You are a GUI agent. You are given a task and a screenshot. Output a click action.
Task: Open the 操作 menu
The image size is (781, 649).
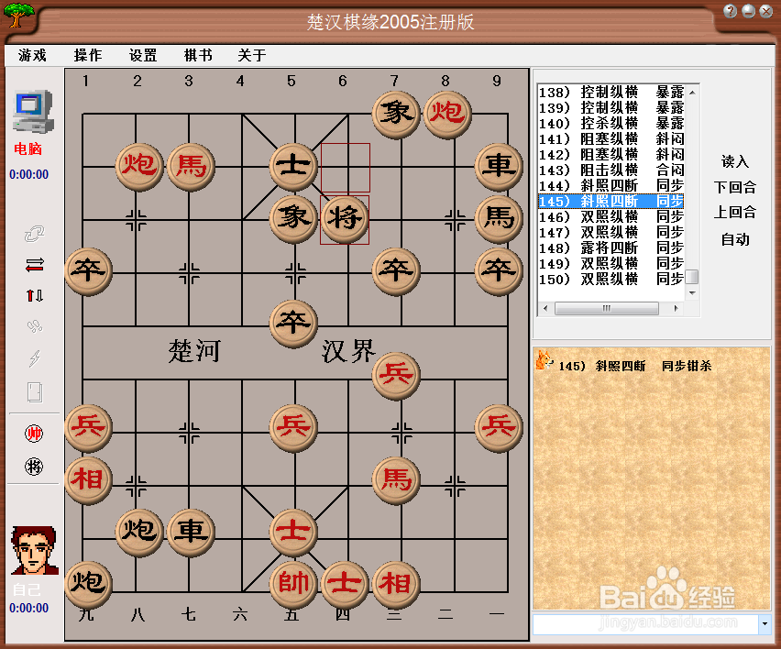click(88, 55)
